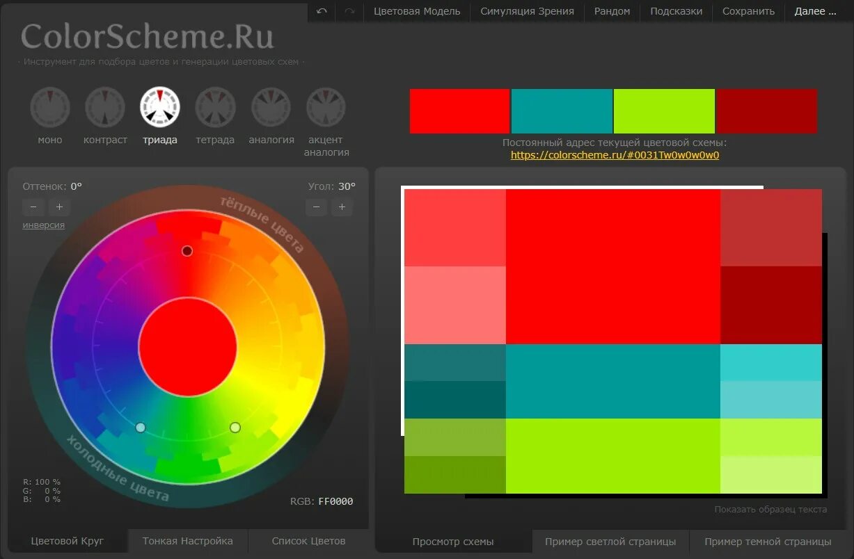Click the dark red swatch in top palette
The width and height of the screenshot is (854, 559).
(766, 111)
